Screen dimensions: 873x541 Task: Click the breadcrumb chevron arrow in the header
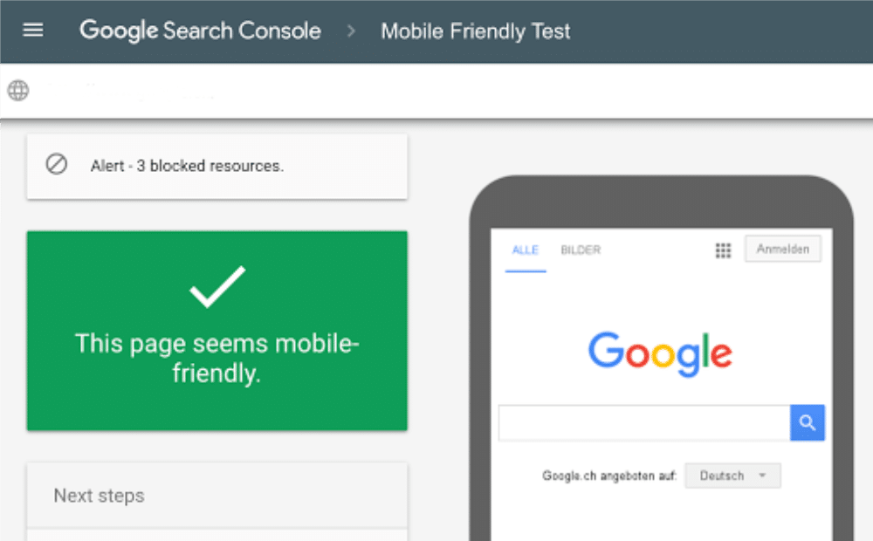[350, 31]
